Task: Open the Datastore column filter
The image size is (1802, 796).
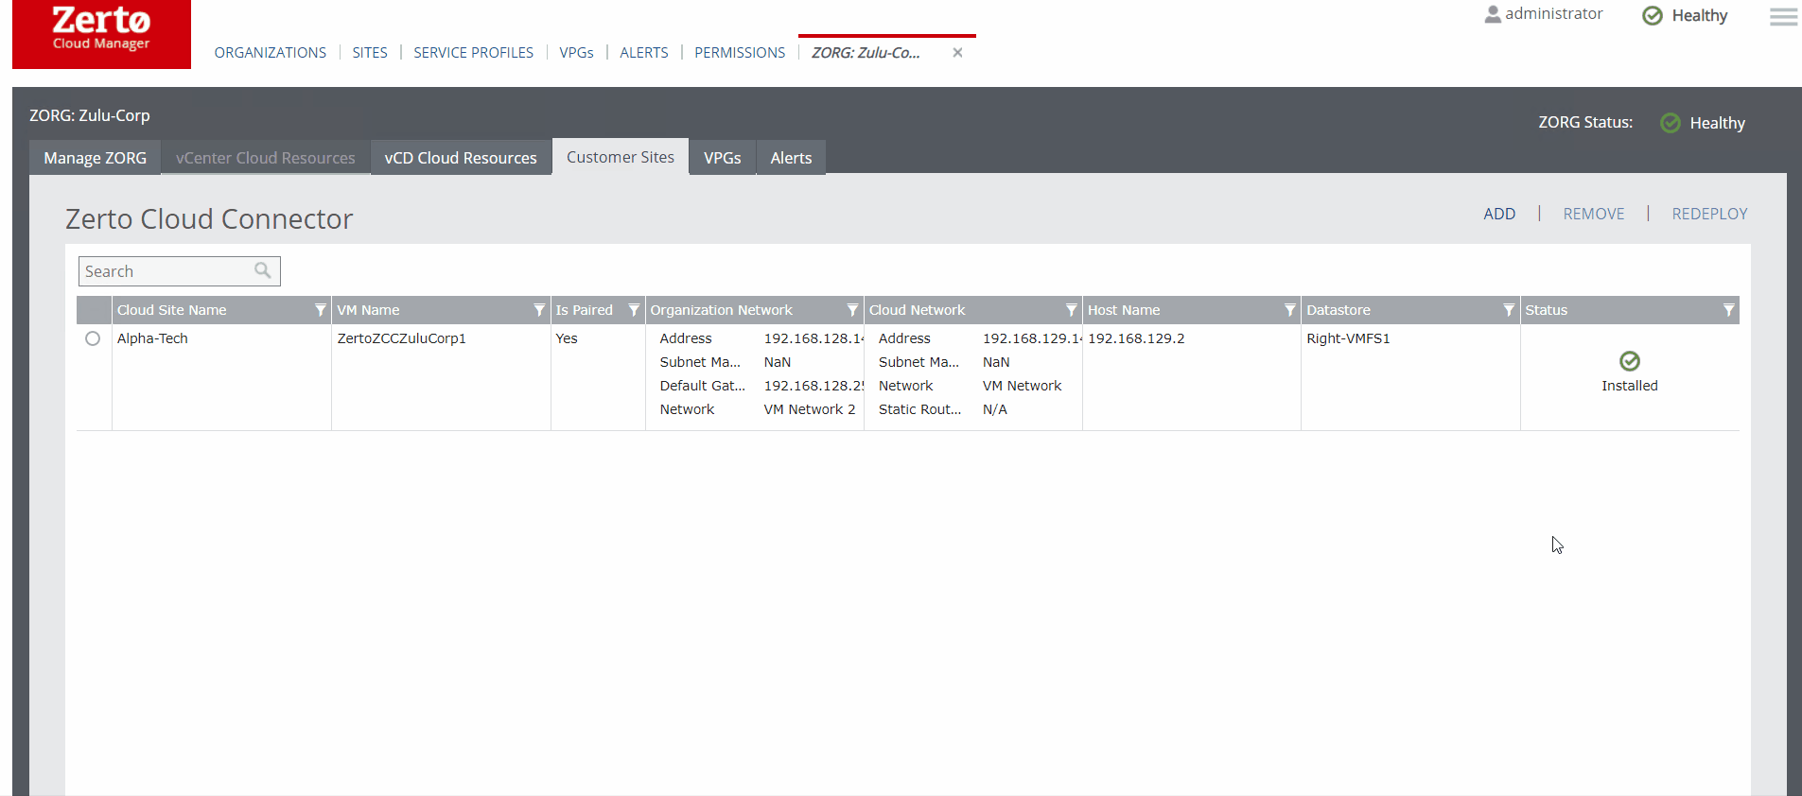Action: click(1509, 310)
